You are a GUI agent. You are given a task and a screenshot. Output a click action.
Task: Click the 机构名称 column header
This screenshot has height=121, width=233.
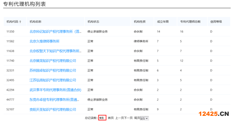point(35,22)
